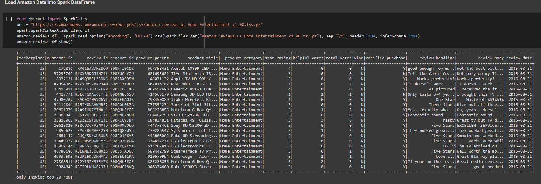Click the 'review_body' column header
Image resolution: width=541 pixels, height=184 pixels.
tap(491, 58)
